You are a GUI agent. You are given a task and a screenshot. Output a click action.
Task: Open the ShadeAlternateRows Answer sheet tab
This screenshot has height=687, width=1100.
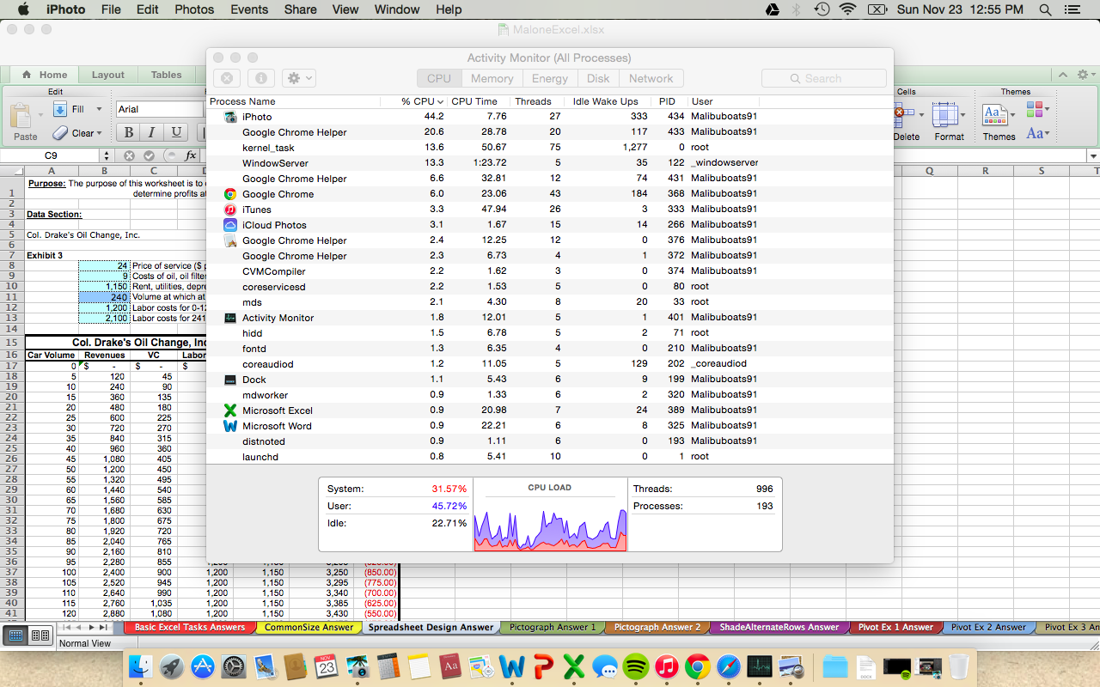(x=779, y=627)
